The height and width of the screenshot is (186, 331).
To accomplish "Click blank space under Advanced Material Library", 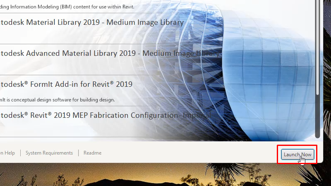I will [x=83, y=67].
